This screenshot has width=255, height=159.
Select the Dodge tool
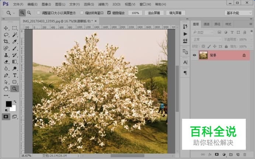(14, 69)
